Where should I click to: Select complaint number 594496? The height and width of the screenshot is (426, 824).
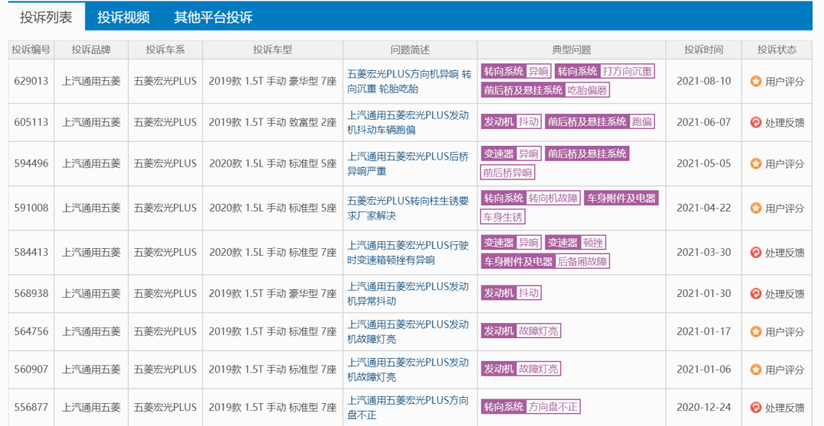31,163
